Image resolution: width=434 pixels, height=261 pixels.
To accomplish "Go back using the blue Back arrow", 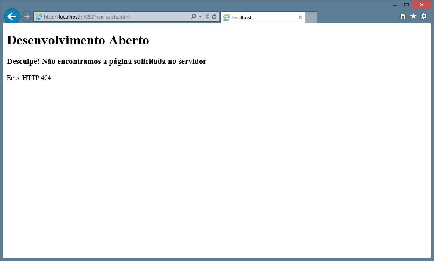I will point(11,16).
